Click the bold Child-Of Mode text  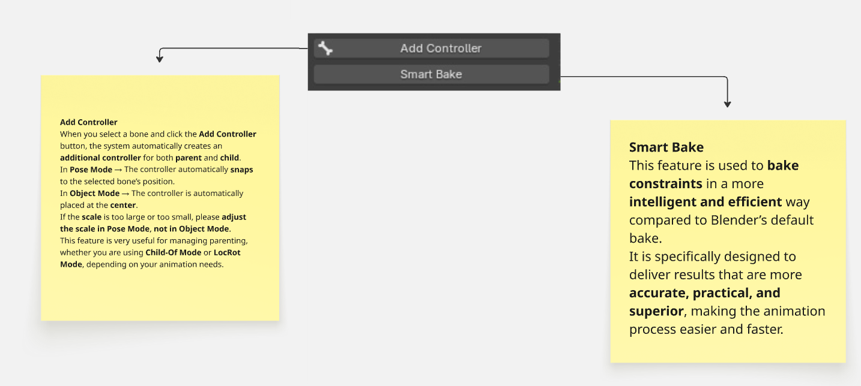(x=174, y=253)
